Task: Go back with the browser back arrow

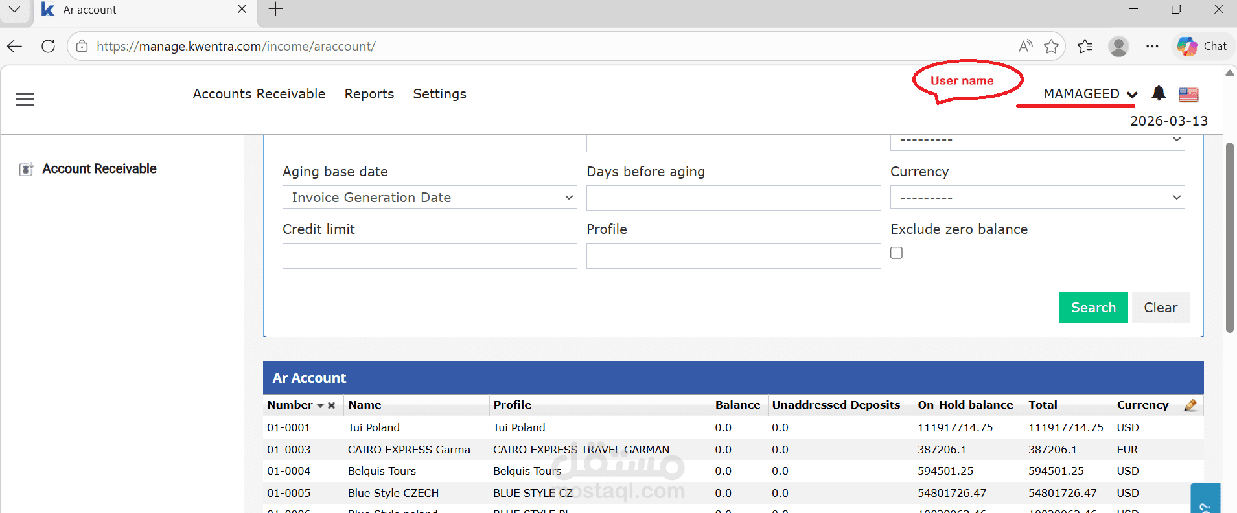Action: point(14,46)
